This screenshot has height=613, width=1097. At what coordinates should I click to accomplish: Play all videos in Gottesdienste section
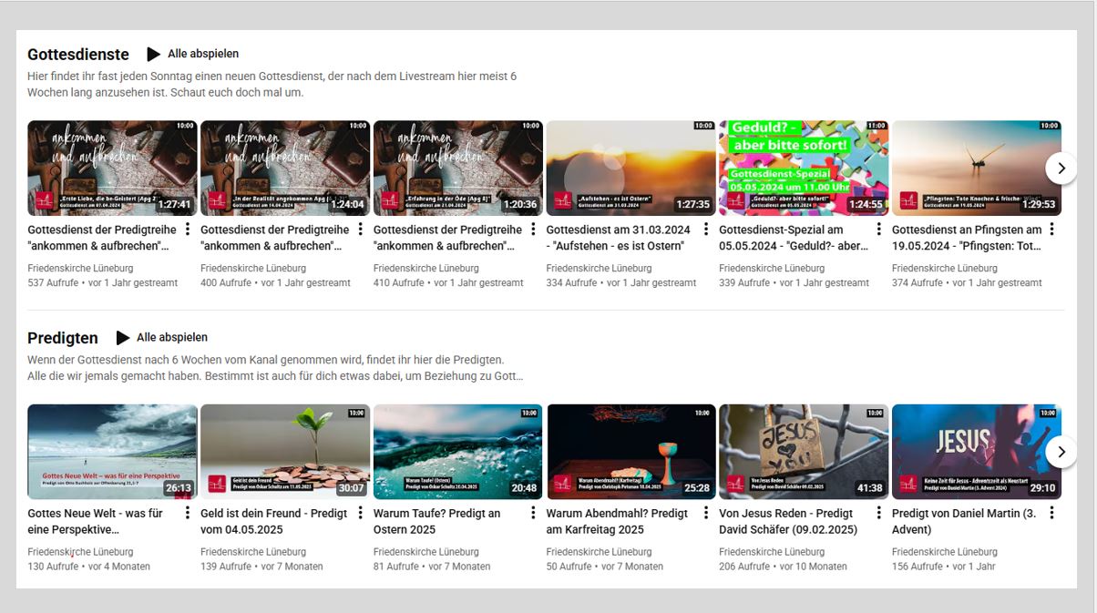pyautogui.click(x=193, y=55)
